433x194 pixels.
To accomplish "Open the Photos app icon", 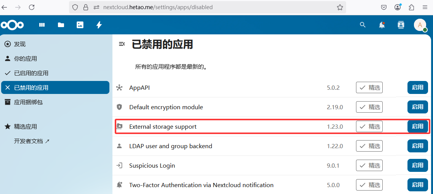I will (80, 25).
